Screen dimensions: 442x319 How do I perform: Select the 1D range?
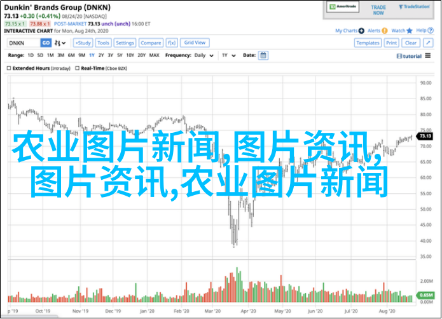(31, 55)
